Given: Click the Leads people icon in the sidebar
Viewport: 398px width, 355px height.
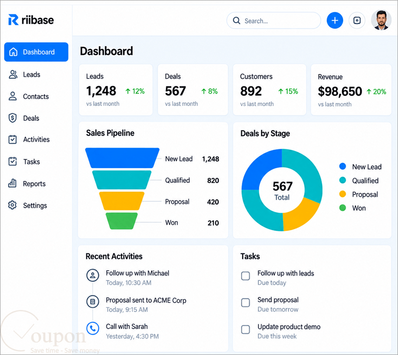Looking at the screenshot, I should point(13,74).
